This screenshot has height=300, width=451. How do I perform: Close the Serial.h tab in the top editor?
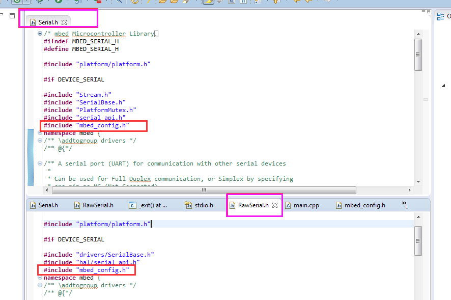tap(64, 22)
